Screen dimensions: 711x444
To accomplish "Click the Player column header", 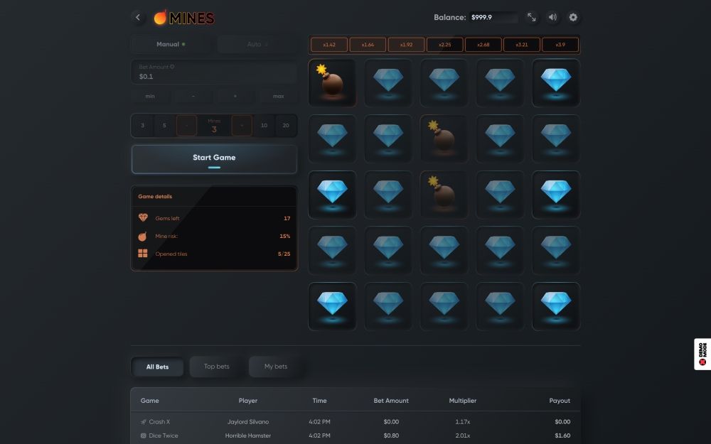I will coord(248,401).
